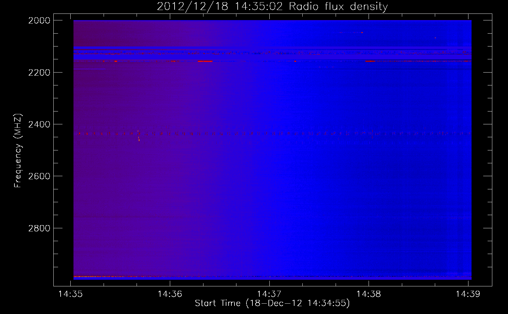
Task: Select the 2000 frequency tick label
Action: click(x=39, y=20)
